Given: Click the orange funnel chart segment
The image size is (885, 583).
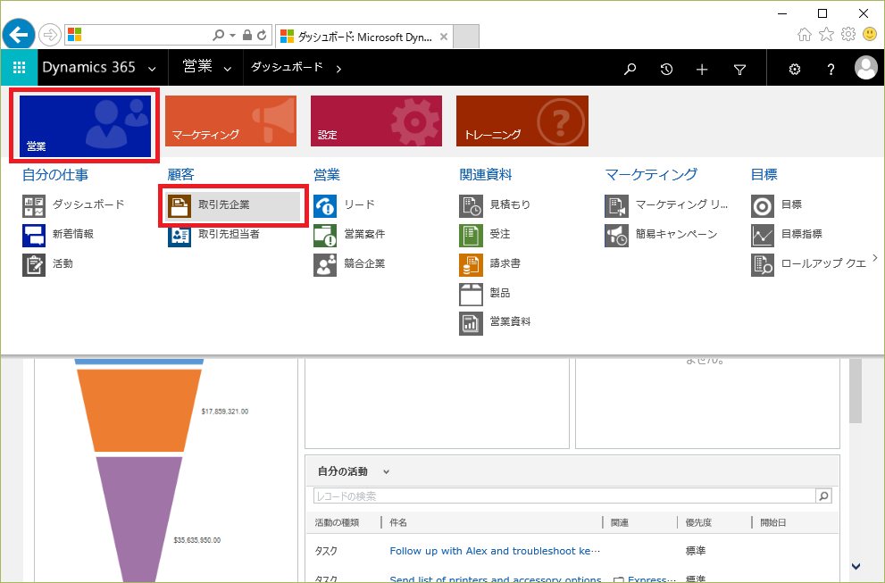Looking at the screenshot, I should click(x=138, y=410).
